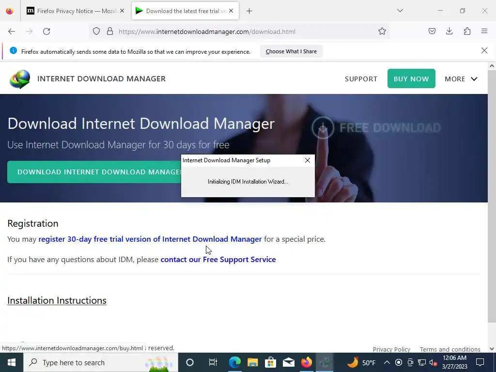Open Windows notification center
Image resolution: width=496 pixels, height=372 pixels.
pyautogui.click(x=480, y=362)
